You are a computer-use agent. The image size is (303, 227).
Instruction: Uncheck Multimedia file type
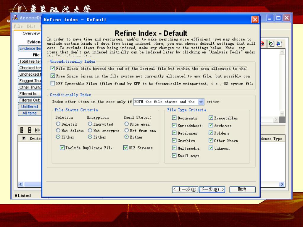coord(174,148)
